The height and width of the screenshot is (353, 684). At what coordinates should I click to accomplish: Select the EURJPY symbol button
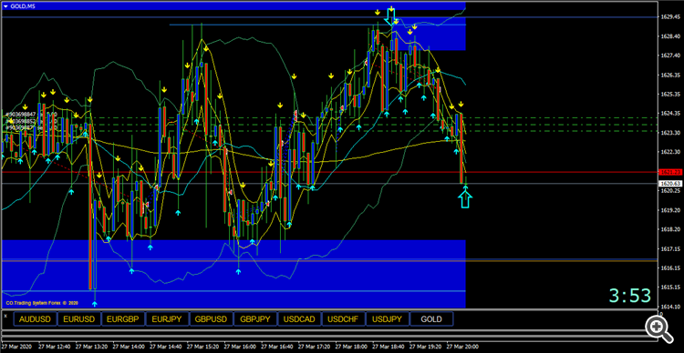167,319
